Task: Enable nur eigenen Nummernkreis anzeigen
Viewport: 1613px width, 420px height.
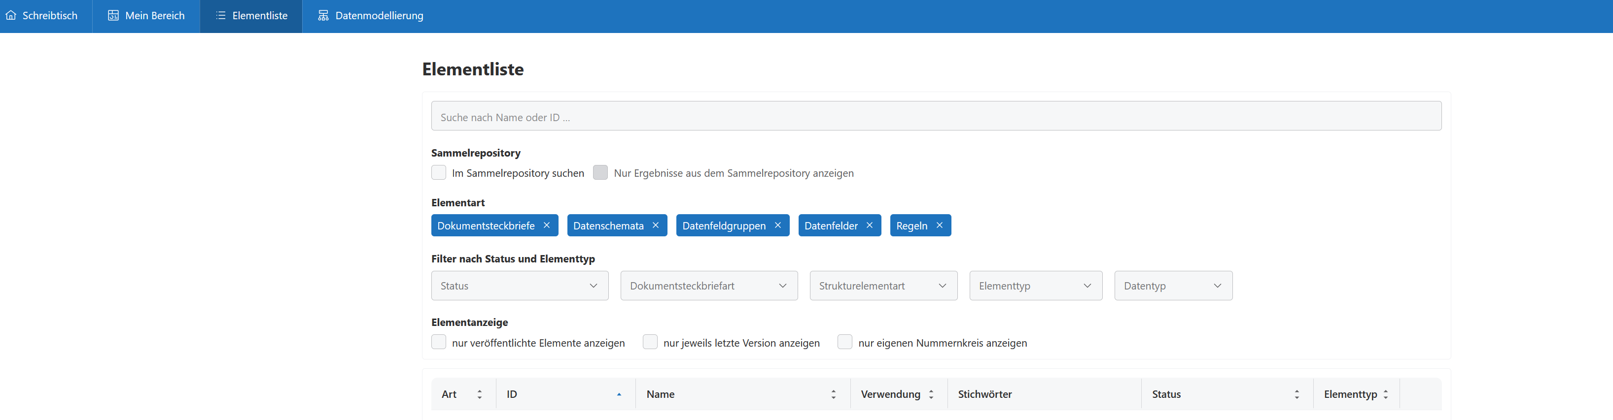Action: pyautogui.click(x=844, y=343)
